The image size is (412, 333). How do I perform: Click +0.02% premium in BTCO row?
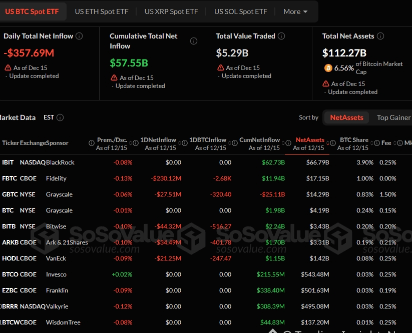[x=122, y=274]
